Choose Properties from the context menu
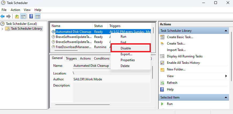233x114 pixels. click(x=131, y=60)
